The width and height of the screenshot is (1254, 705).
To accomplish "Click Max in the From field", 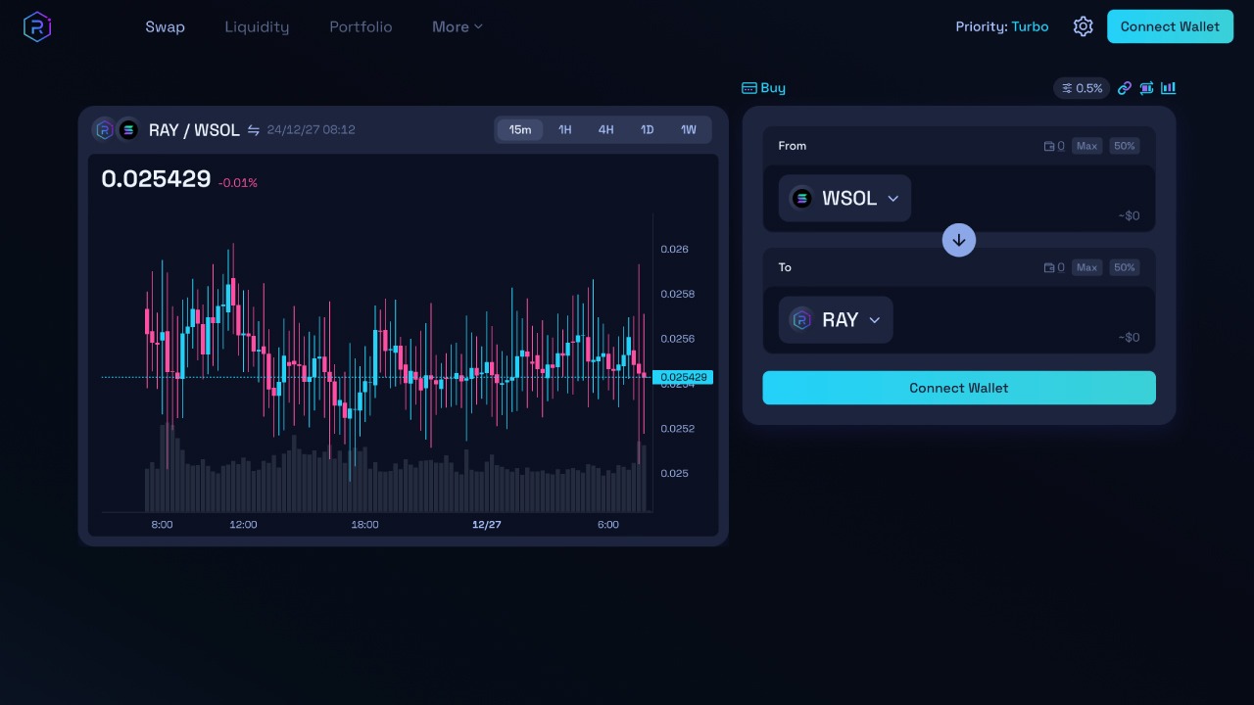I will click(x=1086, y=146).
